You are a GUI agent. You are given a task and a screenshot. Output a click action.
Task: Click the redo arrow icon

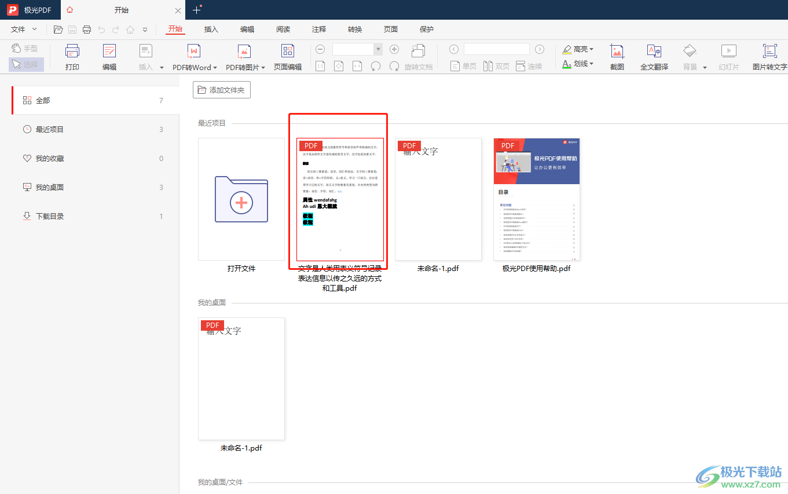(x=116, y=30)
